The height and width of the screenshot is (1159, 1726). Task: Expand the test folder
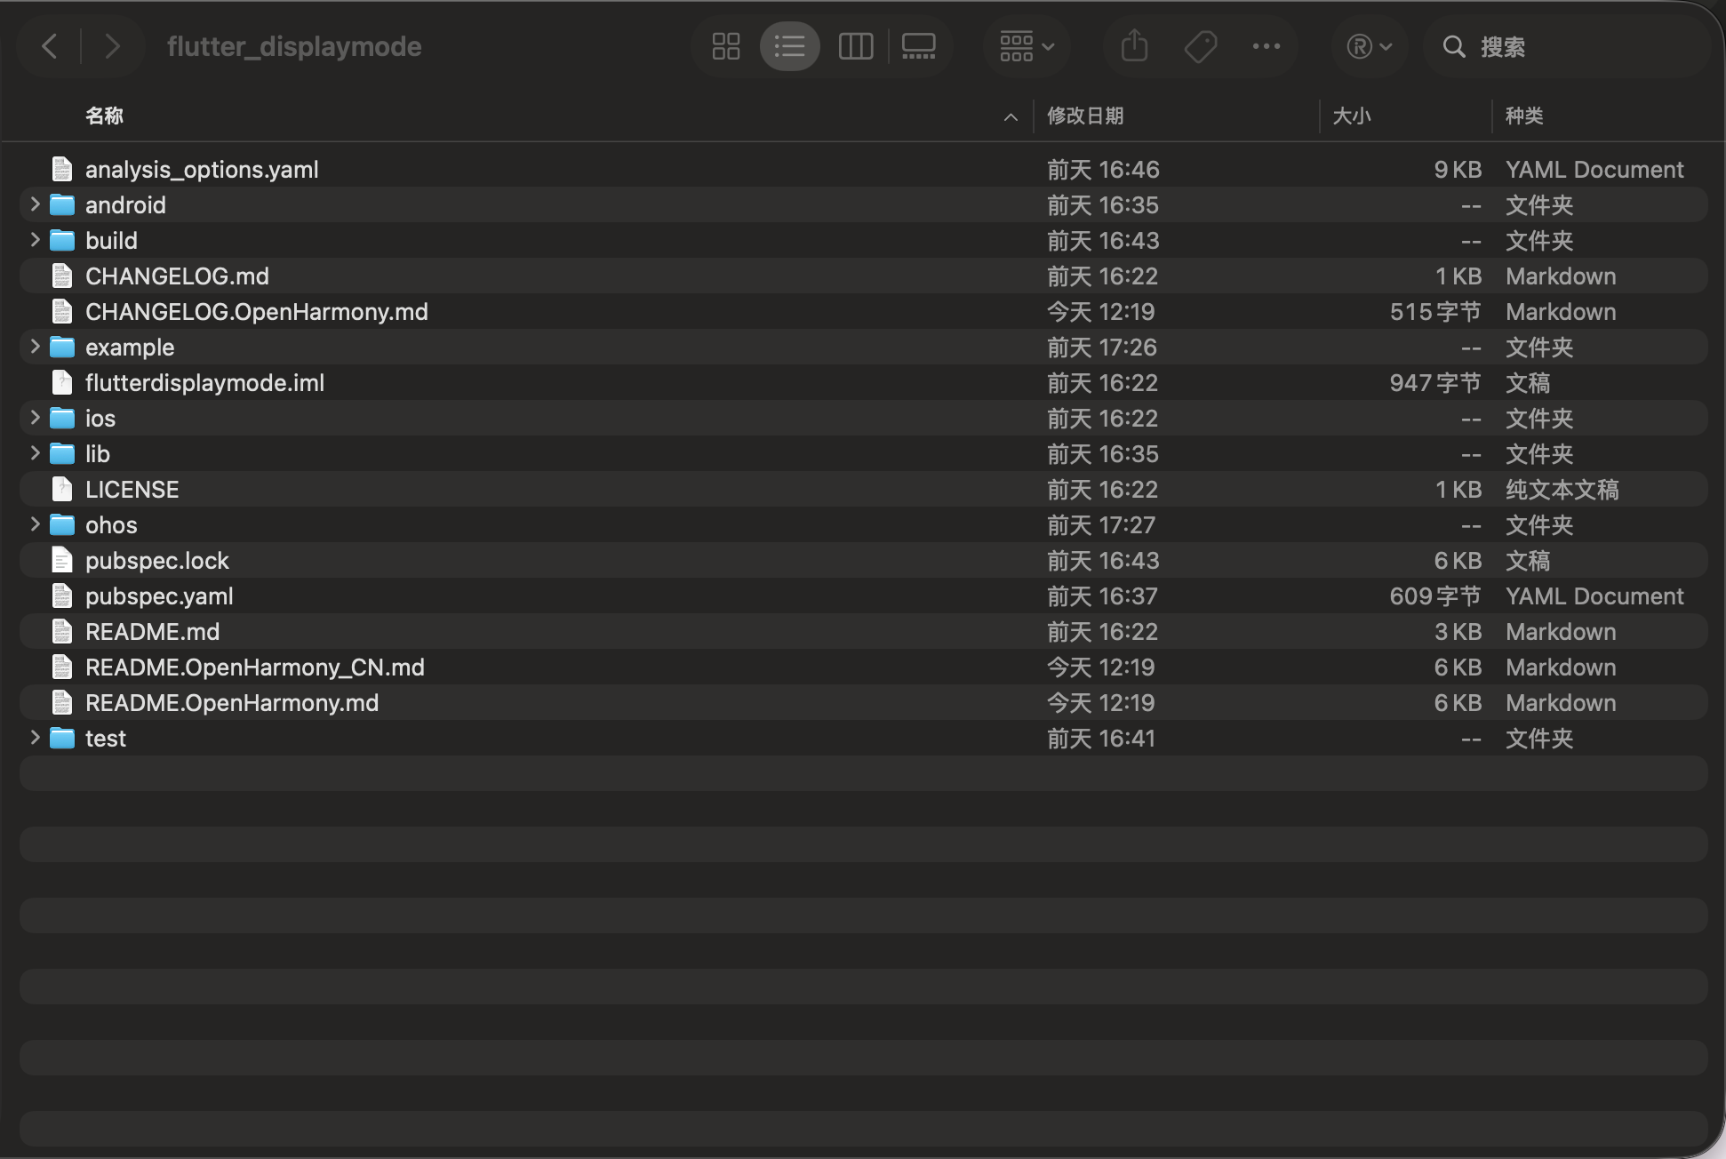click(35, 738)
